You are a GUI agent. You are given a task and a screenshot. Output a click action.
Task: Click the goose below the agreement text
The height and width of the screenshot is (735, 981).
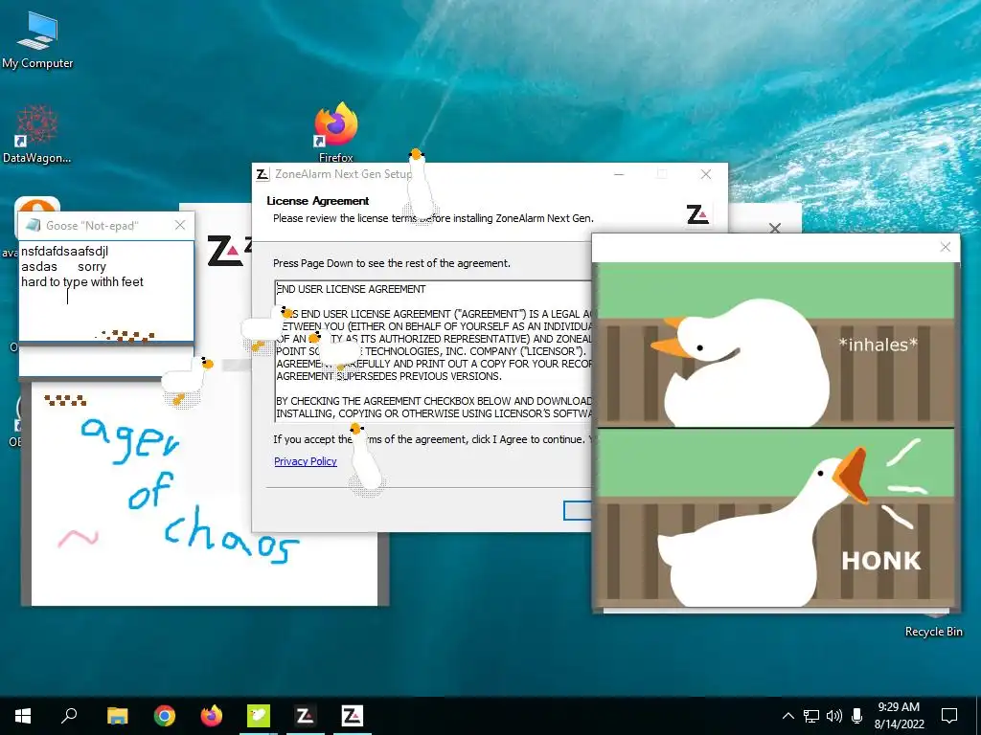point(365,458)
